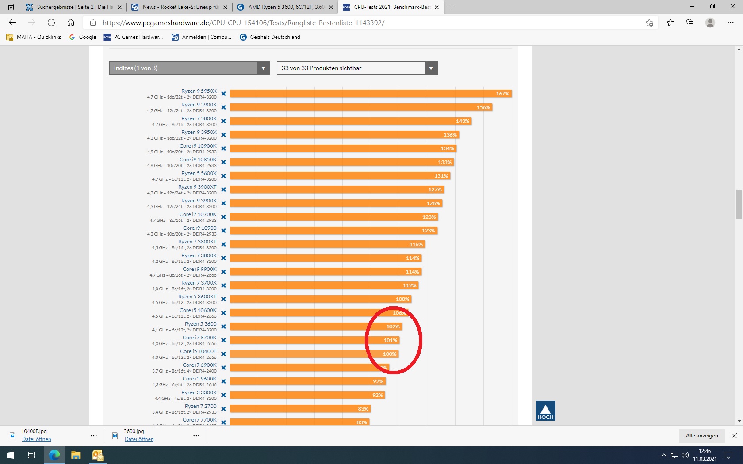Expand the 33 von 33 Produkten sichtbar dropdown

point(357,68)
